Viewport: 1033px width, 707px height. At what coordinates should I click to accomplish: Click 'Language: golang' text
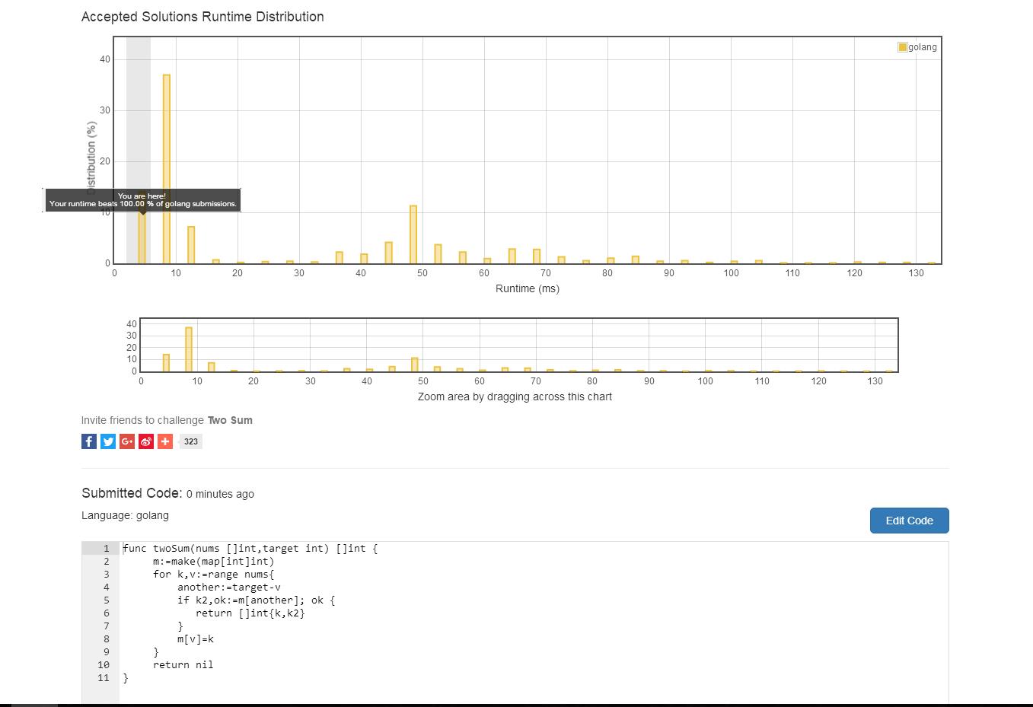125,515
